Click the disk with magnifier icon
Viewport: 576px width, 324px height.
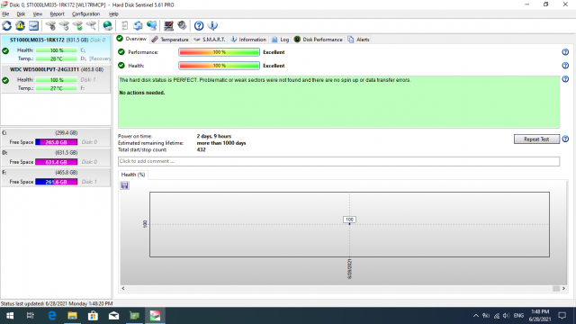[92, 26]
